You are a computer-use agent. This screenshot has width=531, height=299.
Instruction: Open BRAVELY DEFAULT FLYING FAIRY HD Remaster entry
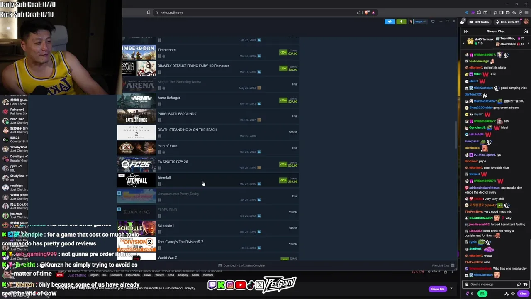[x=207, y=69]
